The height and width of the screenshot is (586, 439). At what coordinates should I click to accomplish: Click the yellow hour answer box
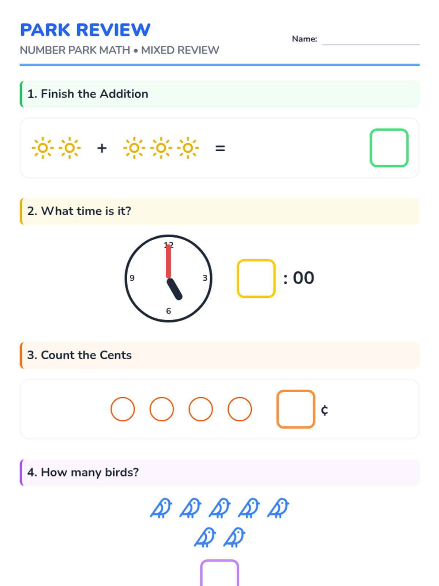click(x=256, y=278)
